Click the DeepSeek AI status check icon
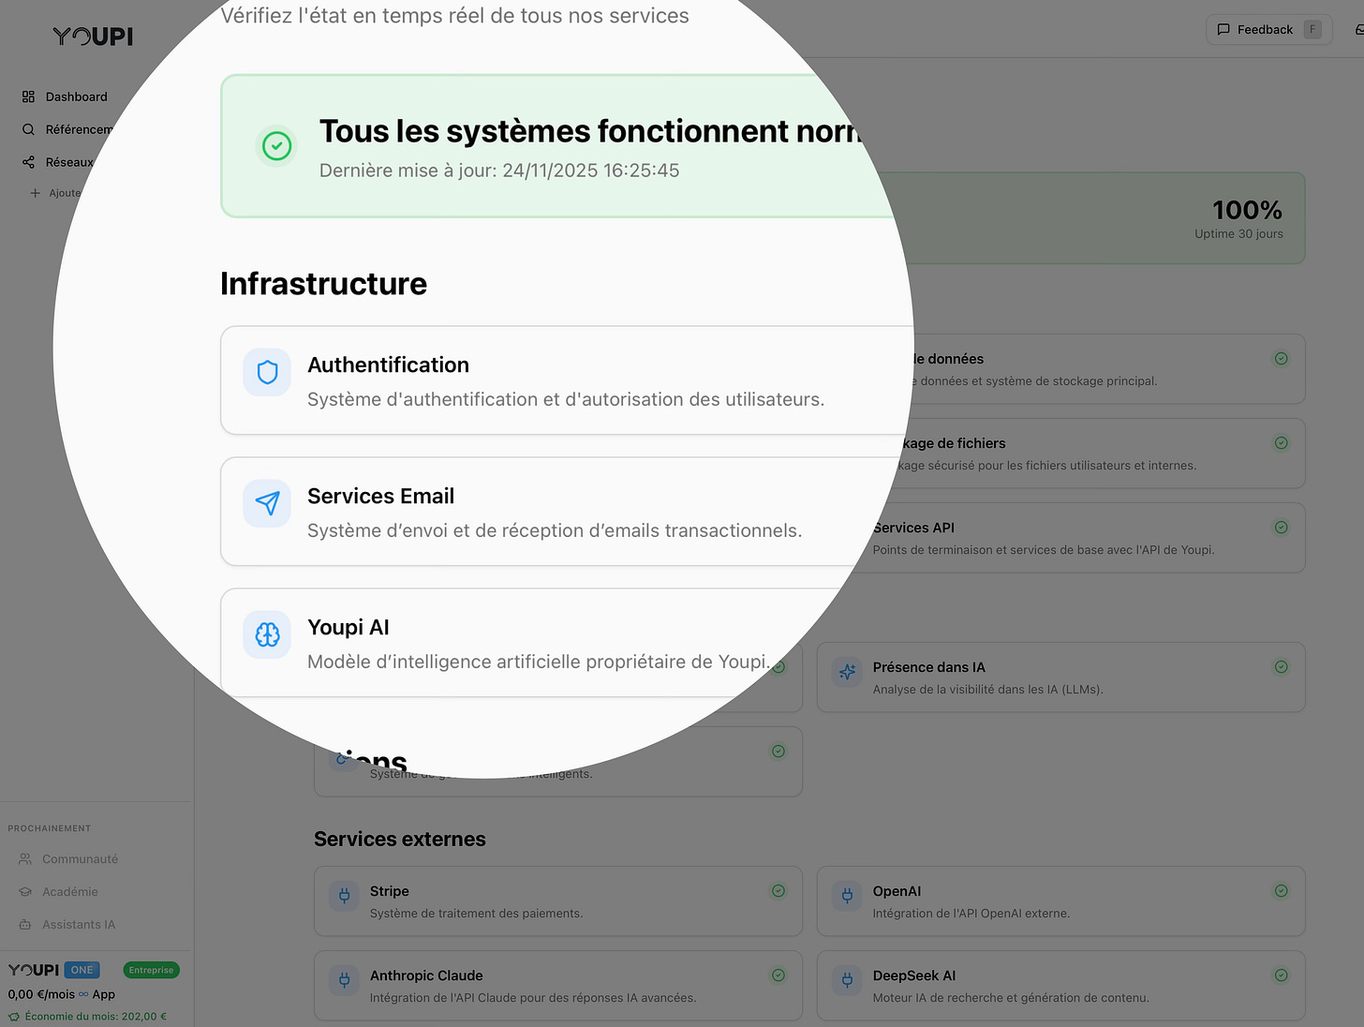1364x1027 pixels. tap(1282, 975)
